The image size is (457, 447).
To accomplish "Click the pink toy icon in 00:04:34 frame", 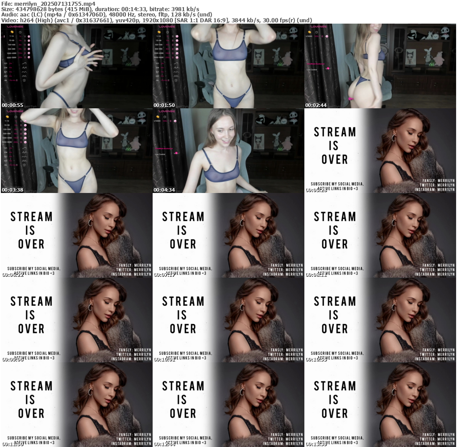I will tap(177, 153).
